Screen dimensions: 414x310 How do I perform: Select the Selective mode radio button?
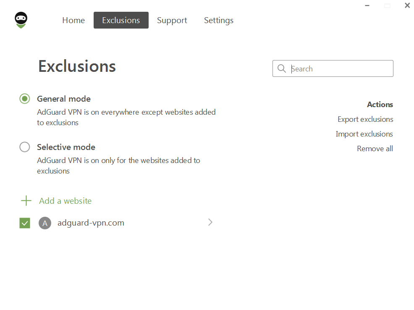pyautogui.click(x=24, y=147)
